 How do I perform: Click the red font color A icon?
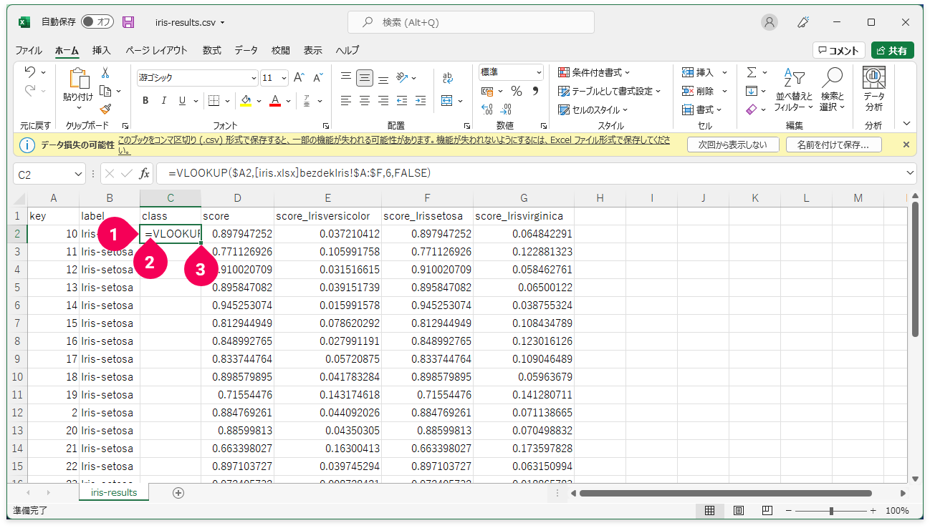tap(275, 101)
